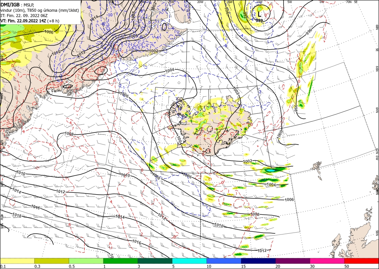Select the pink 30 mm legend swatch

[327, 261]
